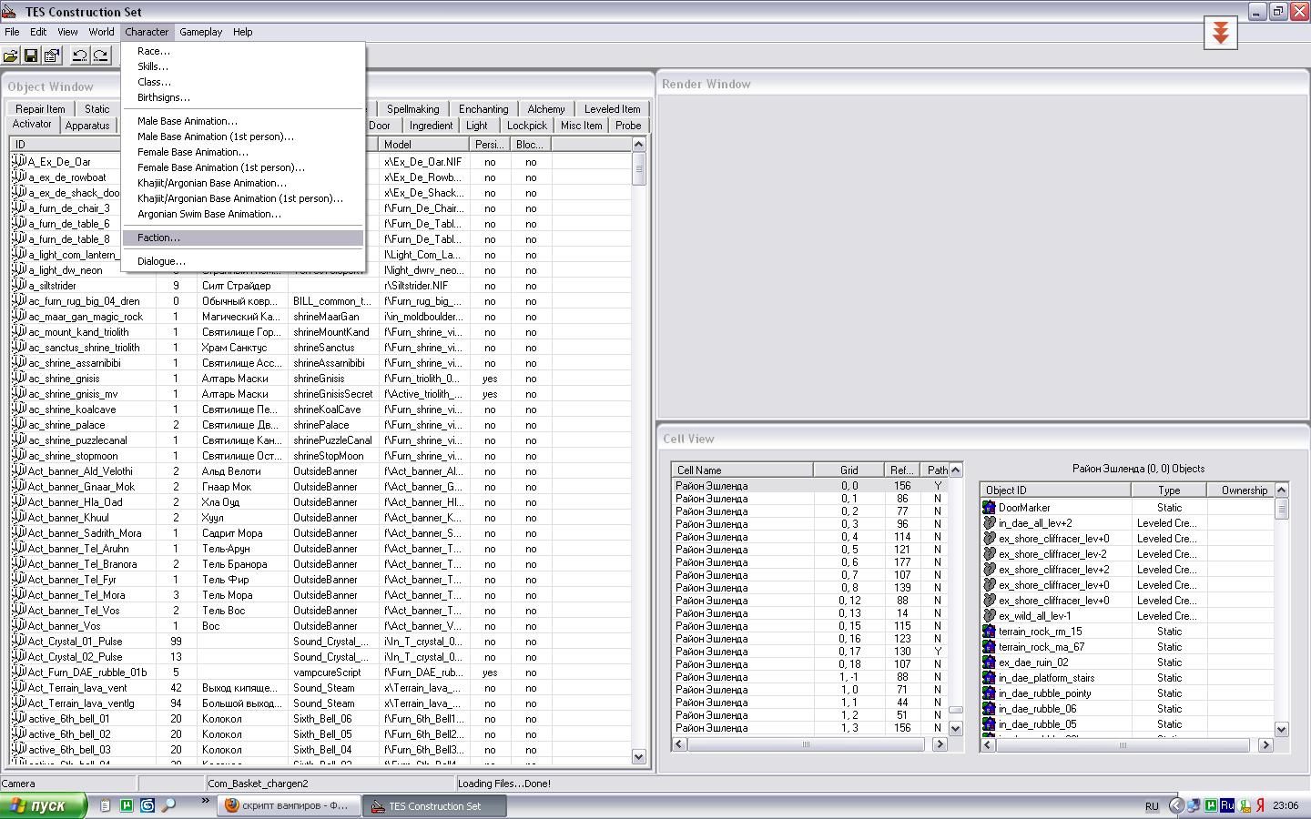Click cell list horizontal scroll left arrow
The height and width of the screenshot is (819, 1311).
coord(679,744)
